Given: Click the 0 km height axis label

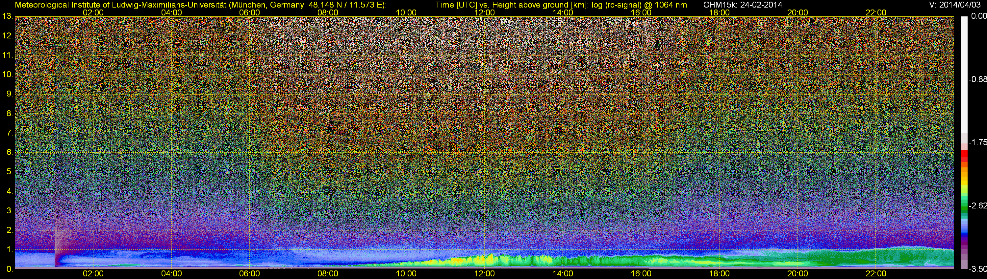Looking at the screenshot, I should pyautogui.click(x=10, y=269).
